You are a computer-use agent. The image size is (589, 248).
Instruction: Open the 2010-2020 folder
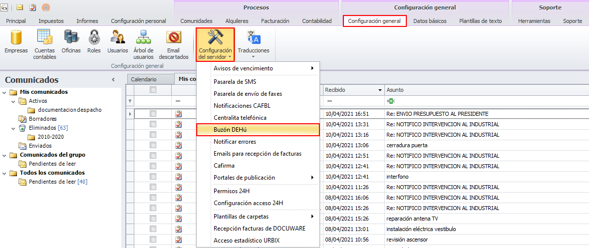(51, 137)
